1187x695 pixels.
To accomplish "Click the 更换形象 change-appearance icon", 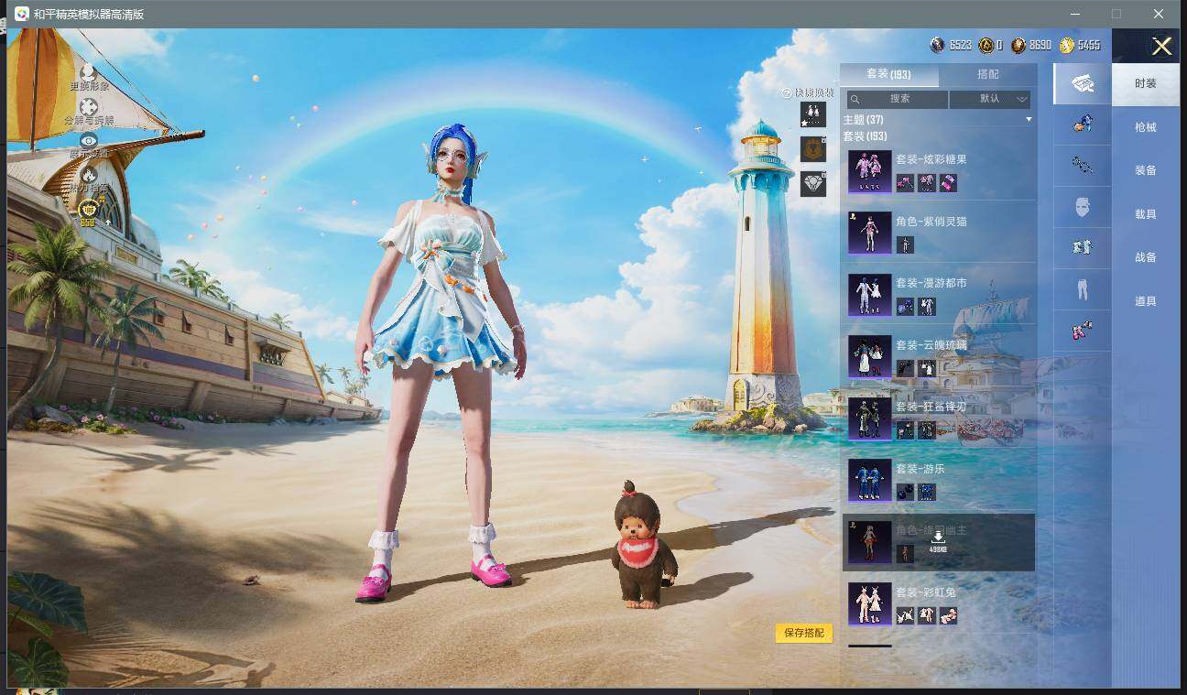I will [x=88, y=71].
